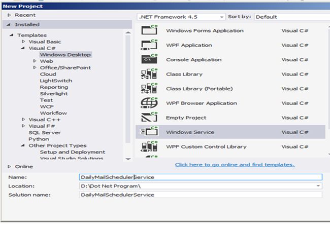Viewport: 330px width, 225px height.
Task: Select the WPF Custom Control Library icon
Action: [x=149, y=146]
